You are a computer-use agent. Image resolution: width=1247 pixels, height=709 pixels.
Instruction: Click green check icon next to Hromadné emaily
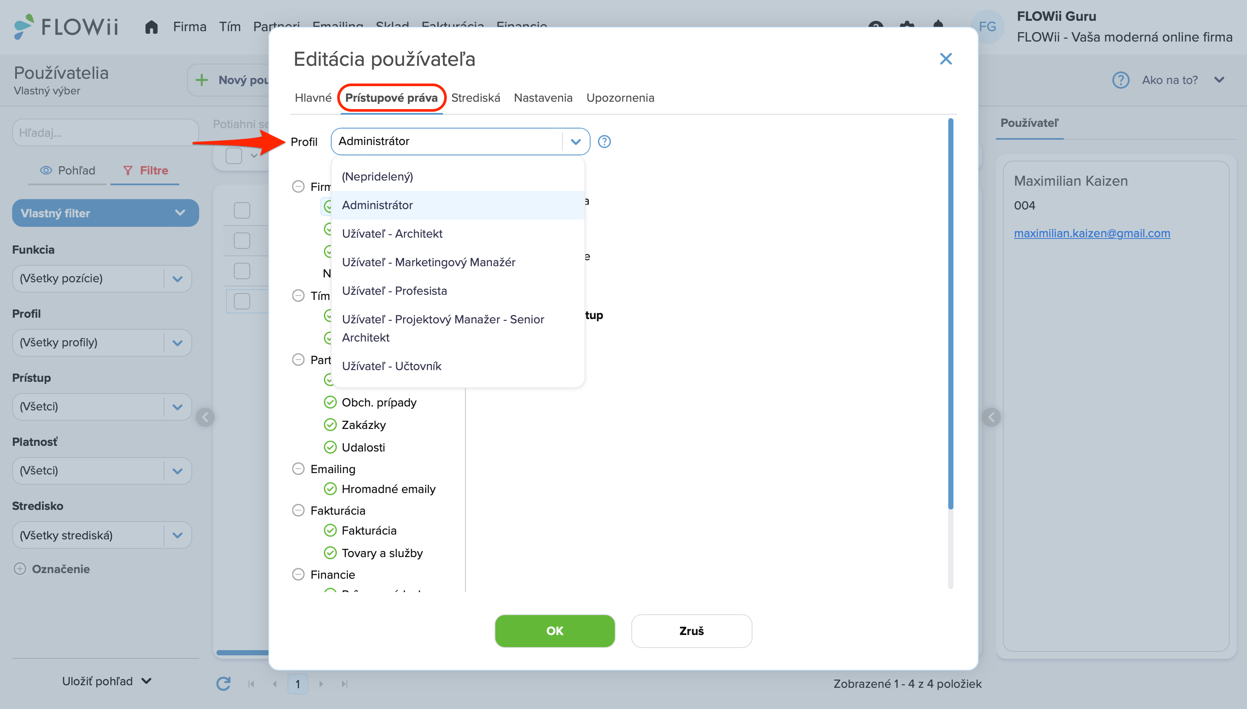pyautogui.click(x=330, y=488)
